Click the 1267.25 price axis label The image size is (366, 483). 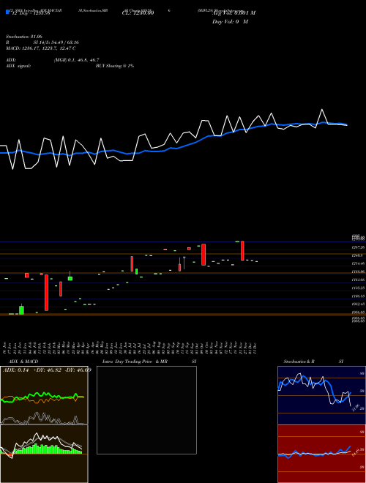coord(358,247)
